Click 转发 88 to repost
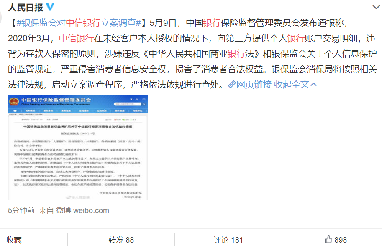382x246 pixels. (x=121, y=240)
